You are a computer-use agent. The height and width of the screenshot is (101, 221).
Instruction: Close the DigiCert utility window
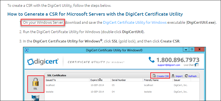click(199, 49)
